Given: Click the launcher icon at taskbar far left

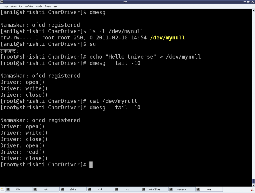Looking at the screenshot, I should pyautogui.click(x=2, y=189).
